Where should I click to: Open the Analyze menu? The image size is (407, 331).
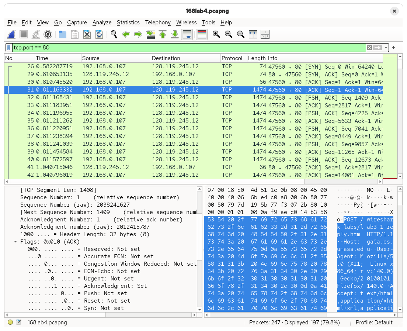tap(102, 23)
